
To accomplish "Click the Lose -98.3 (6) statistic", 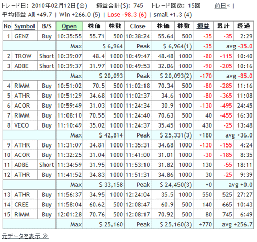I will coord(127,15).
